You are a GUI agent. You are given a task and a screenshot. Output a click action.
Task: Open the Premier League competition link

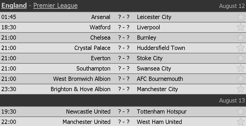click(x=55, y=6)
